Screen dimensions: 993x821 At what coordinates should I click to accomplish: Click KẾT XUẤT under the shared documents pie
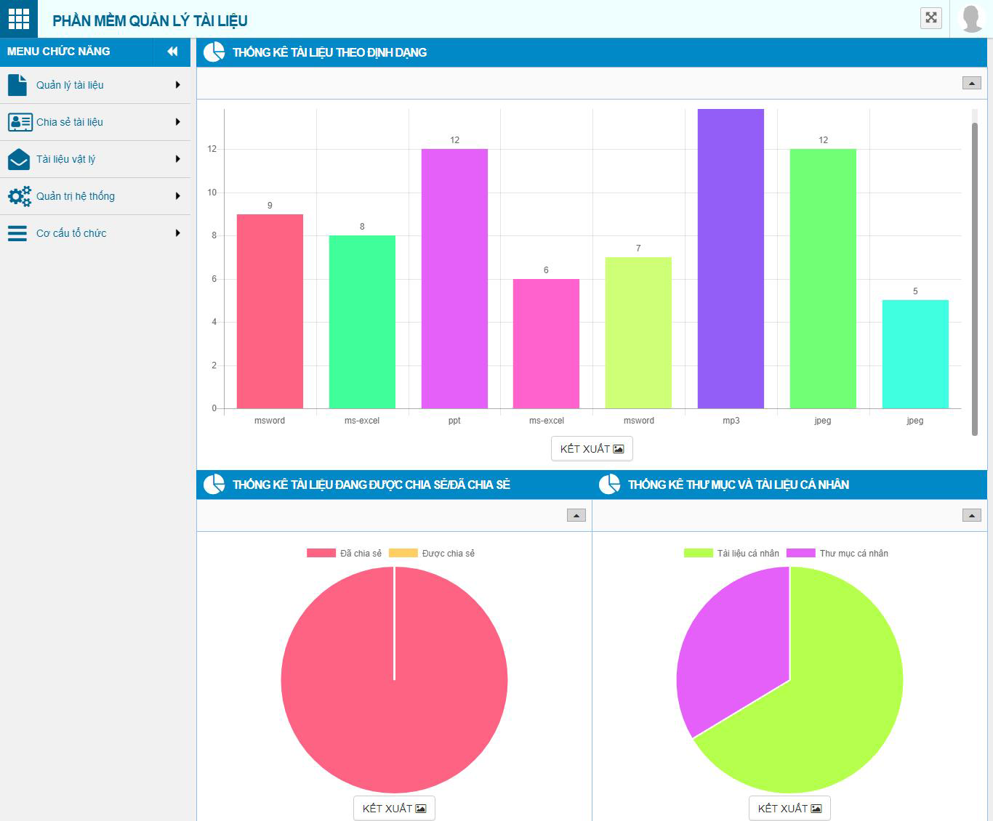pos(394,808)
